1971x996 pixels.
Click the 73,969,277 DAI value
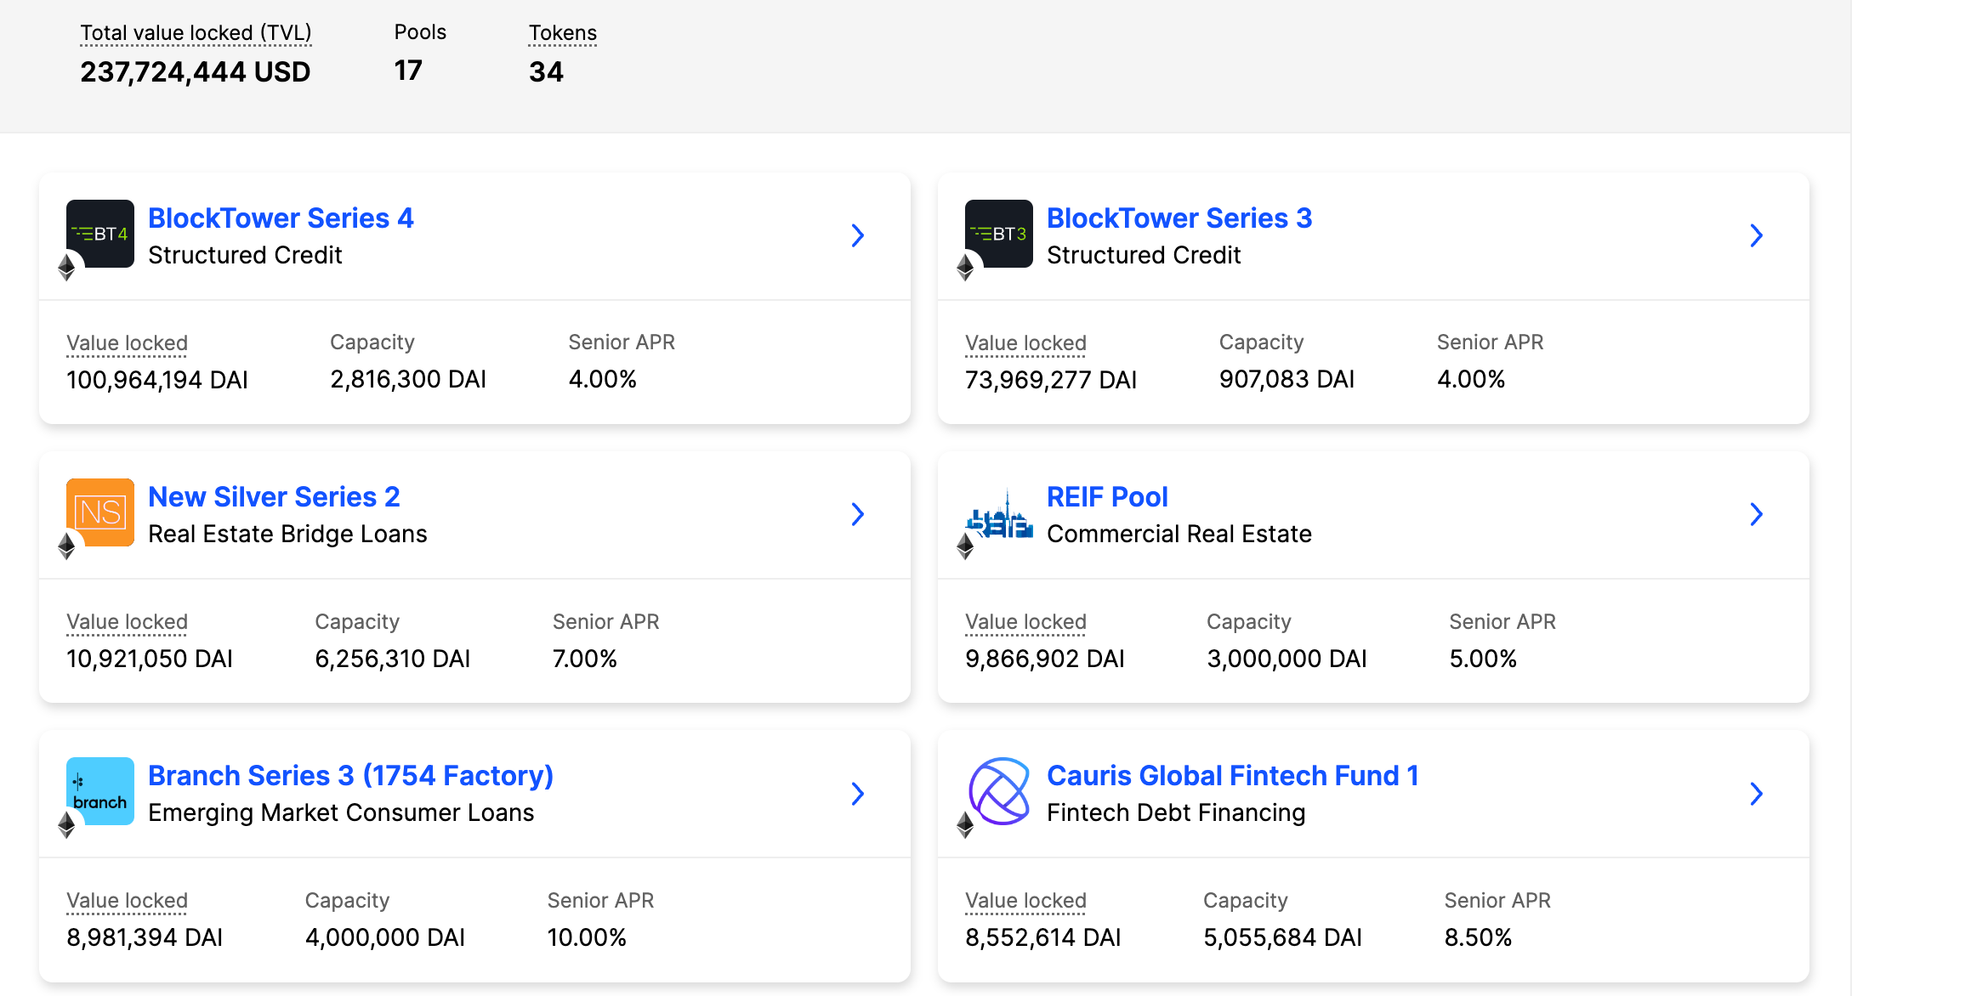pos(1051,380)
